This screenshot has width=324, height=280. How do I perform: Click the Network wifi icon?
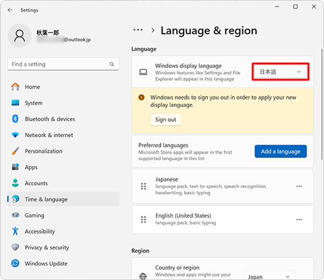(x=15, y=135)
